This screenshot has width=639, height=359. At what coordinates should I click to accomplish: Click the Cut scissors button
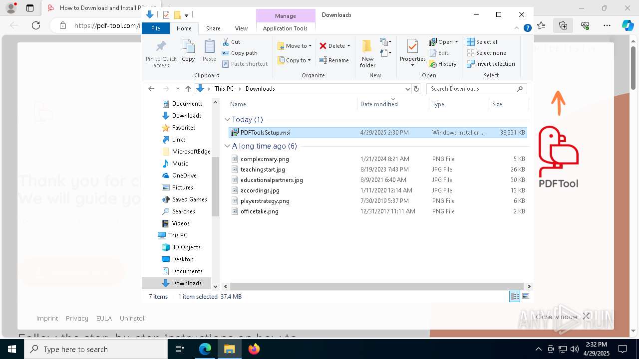click(x=231, y=42)
